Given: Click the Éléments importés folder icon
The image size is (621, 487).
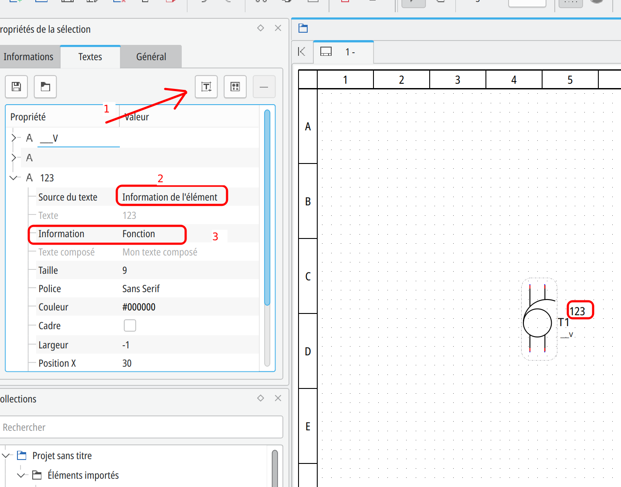Looking at the screenshot, I should [37, 475].
